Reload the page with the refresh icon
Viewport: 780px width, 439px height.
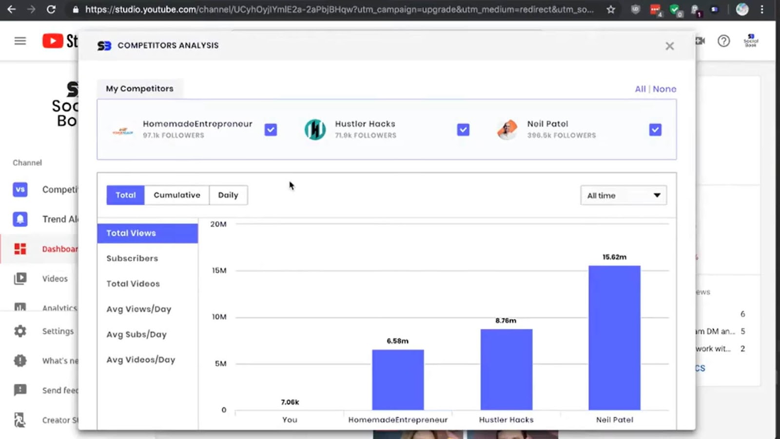pos(51,9)
